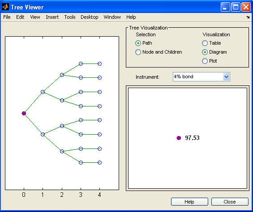Select the Diagram visualization option
Viewport: 253px width, 212px height.
214,52
